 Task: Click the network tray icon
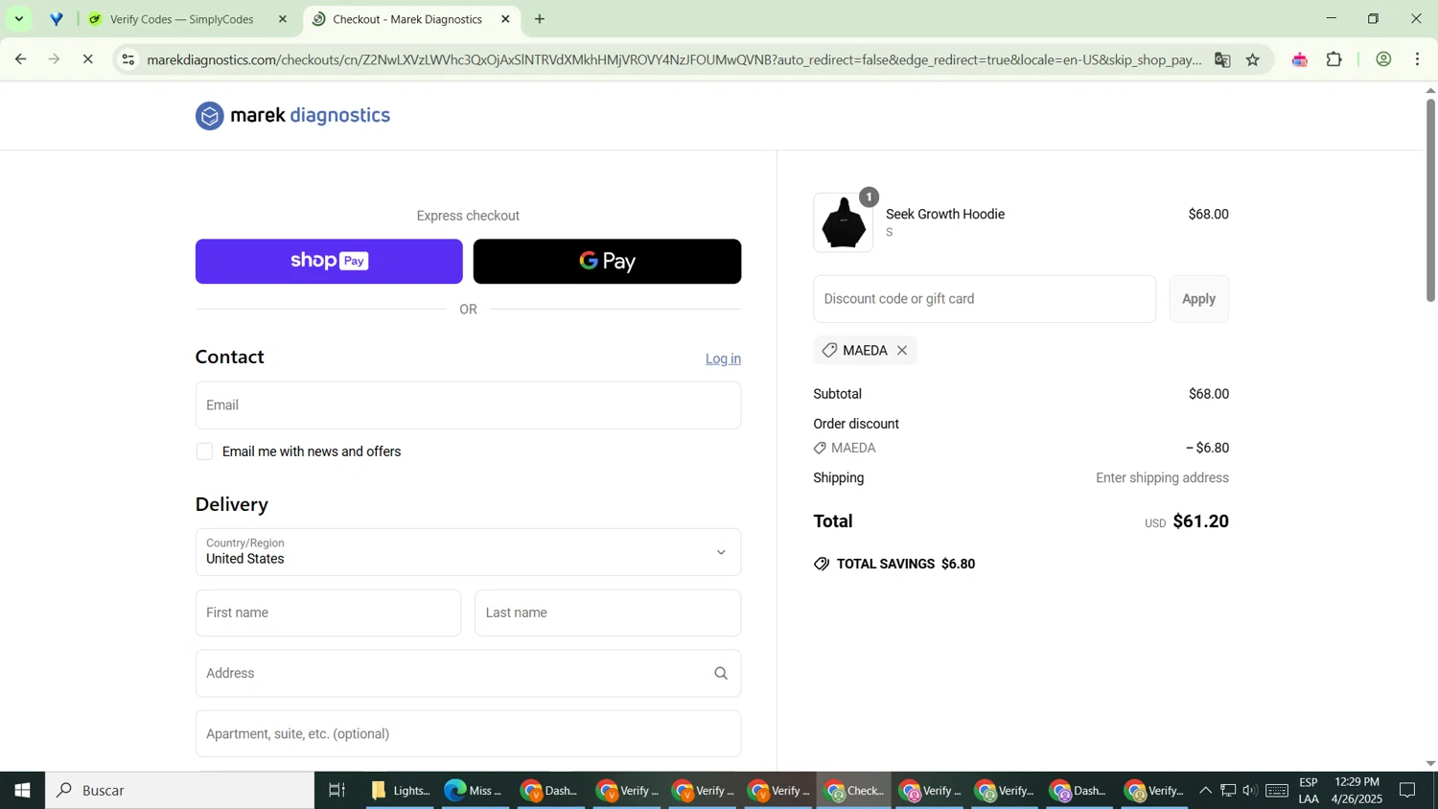coord(1228,791)
